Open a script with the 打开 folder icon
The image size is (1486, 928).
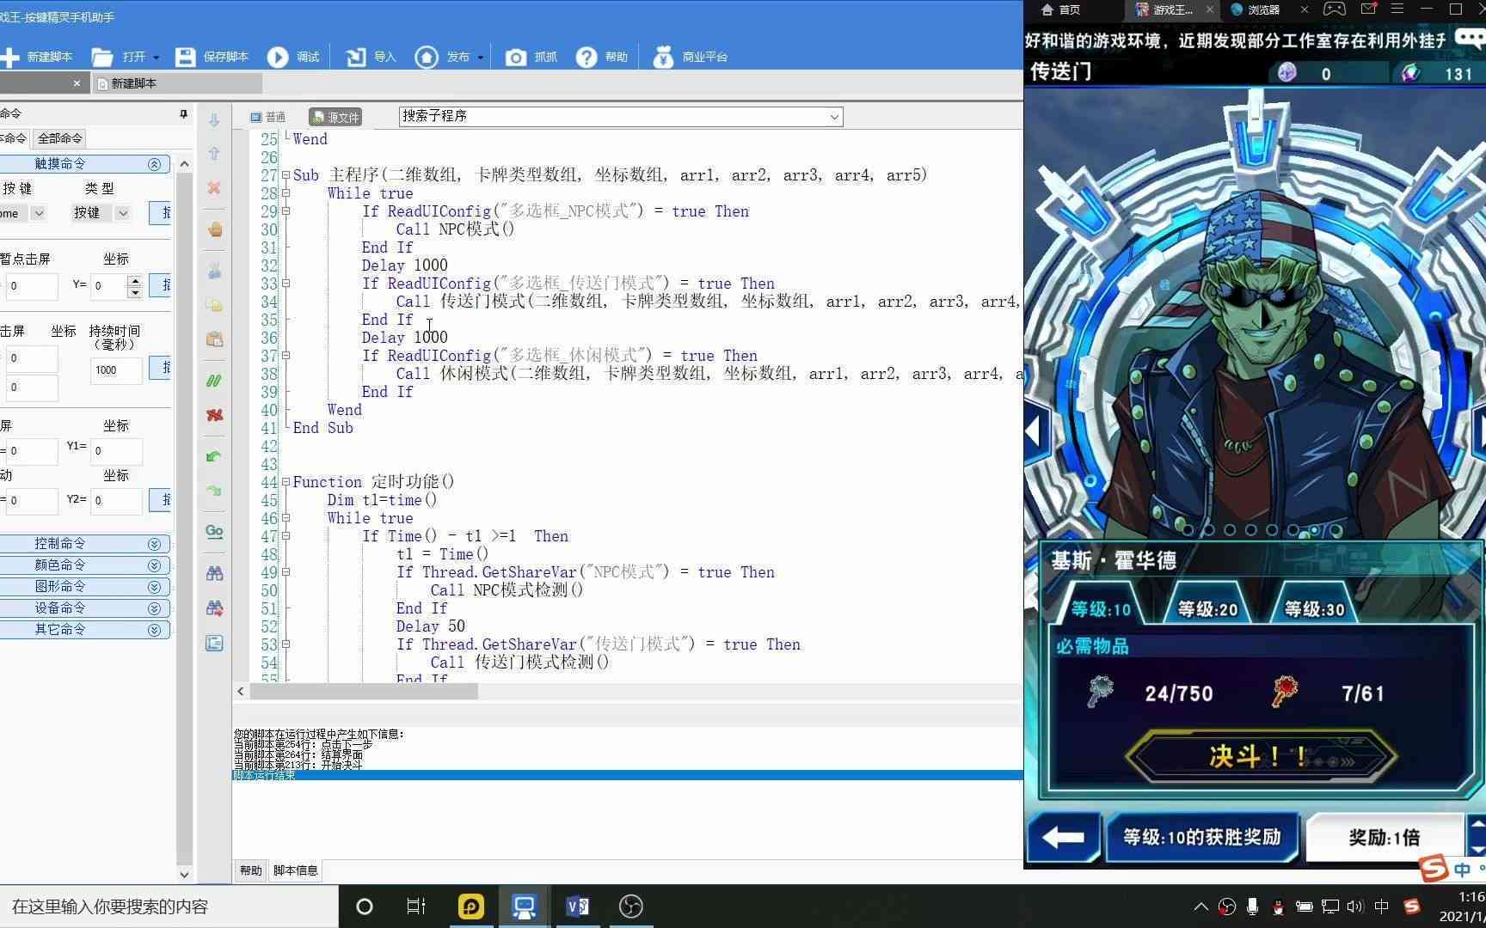102,58
